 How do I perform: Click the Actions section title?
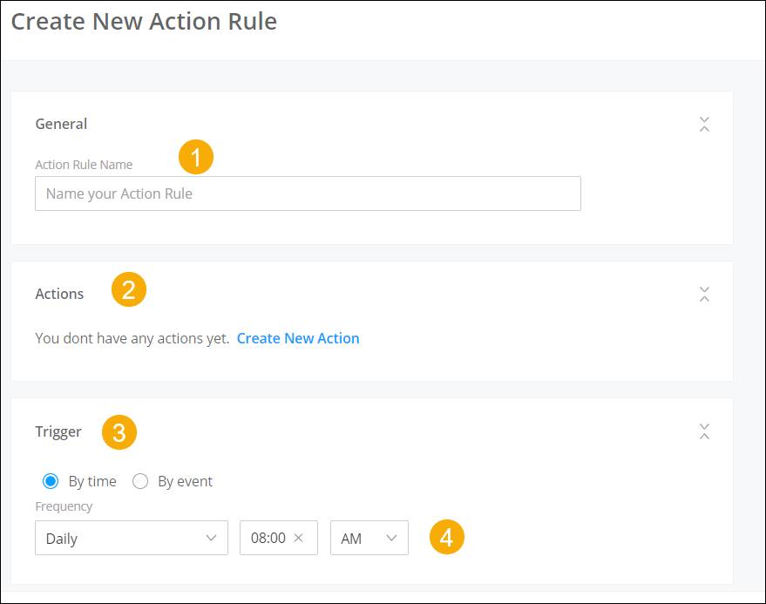tap(59, 294)
